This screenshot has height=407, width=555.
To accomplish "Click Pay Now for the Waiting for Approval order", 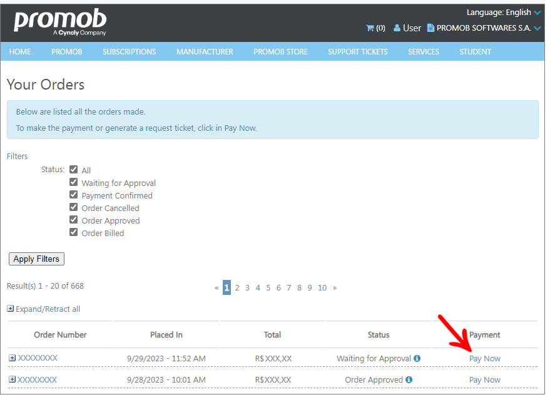I will point(484,358).
